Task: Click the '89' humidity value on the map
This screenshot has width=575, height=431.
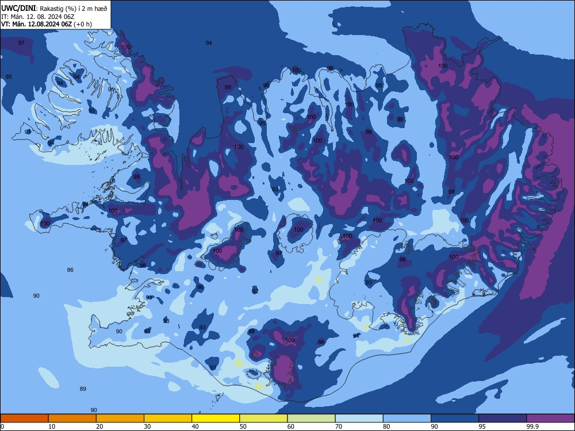Action: coord(83,388)
